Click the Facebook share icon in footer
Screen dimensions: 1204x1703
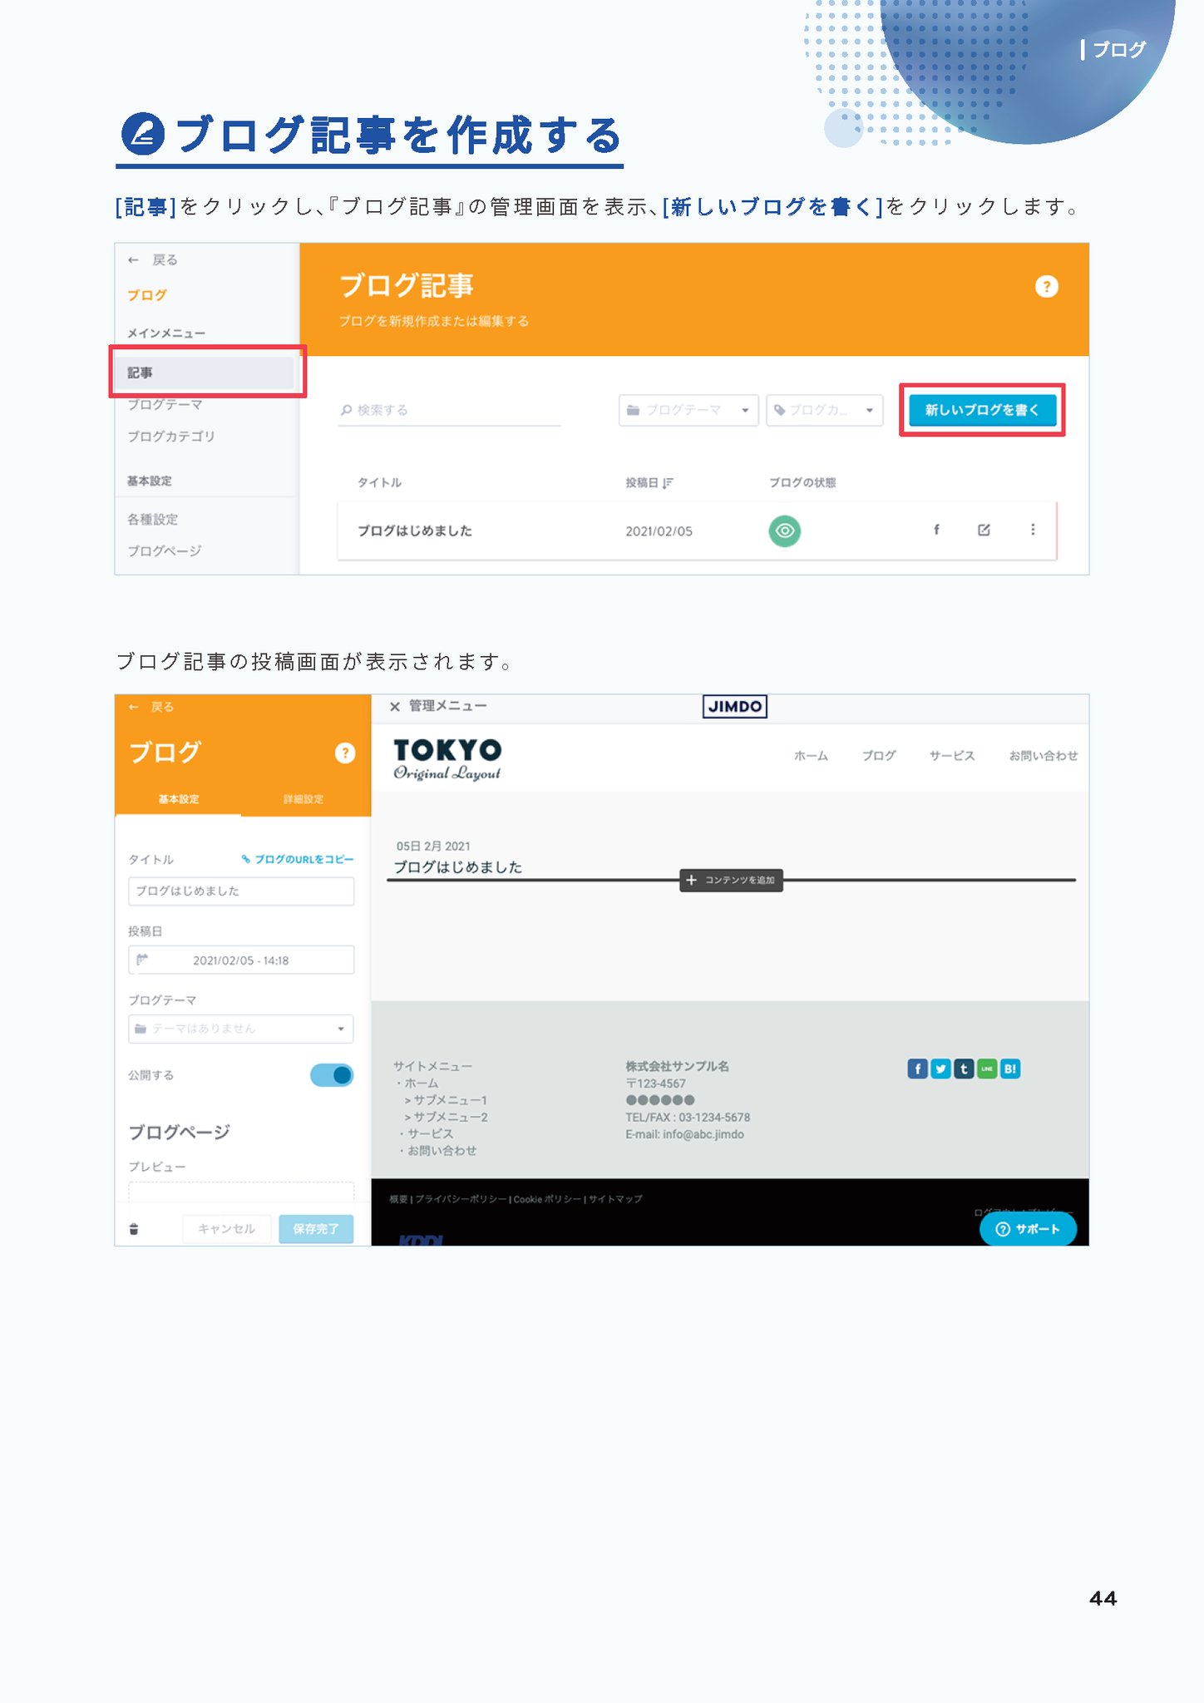[917, 1069]
